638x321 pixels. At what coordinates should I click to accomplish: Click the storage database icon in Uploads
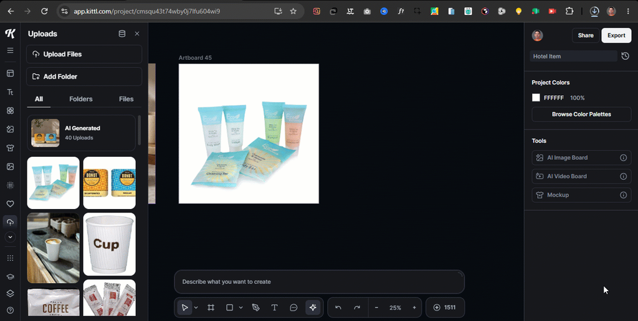click(x=121, y=34)
